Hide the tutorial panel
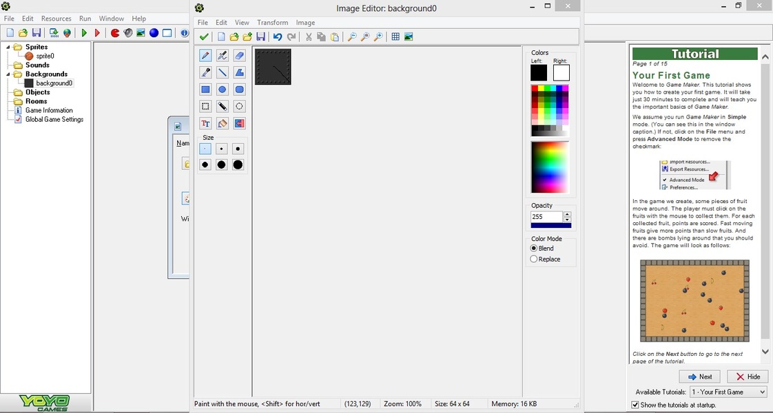773x413 pixels. pos(748,377)
